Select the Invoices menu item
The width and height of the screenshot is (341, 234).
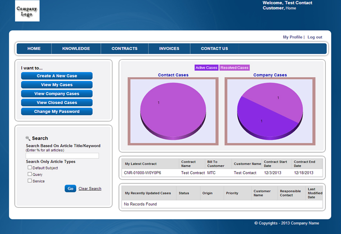click(169, 49)
